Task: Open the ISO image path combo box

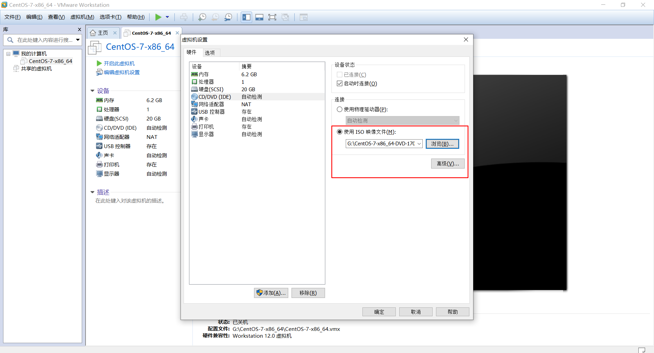Action: point(384,144)
